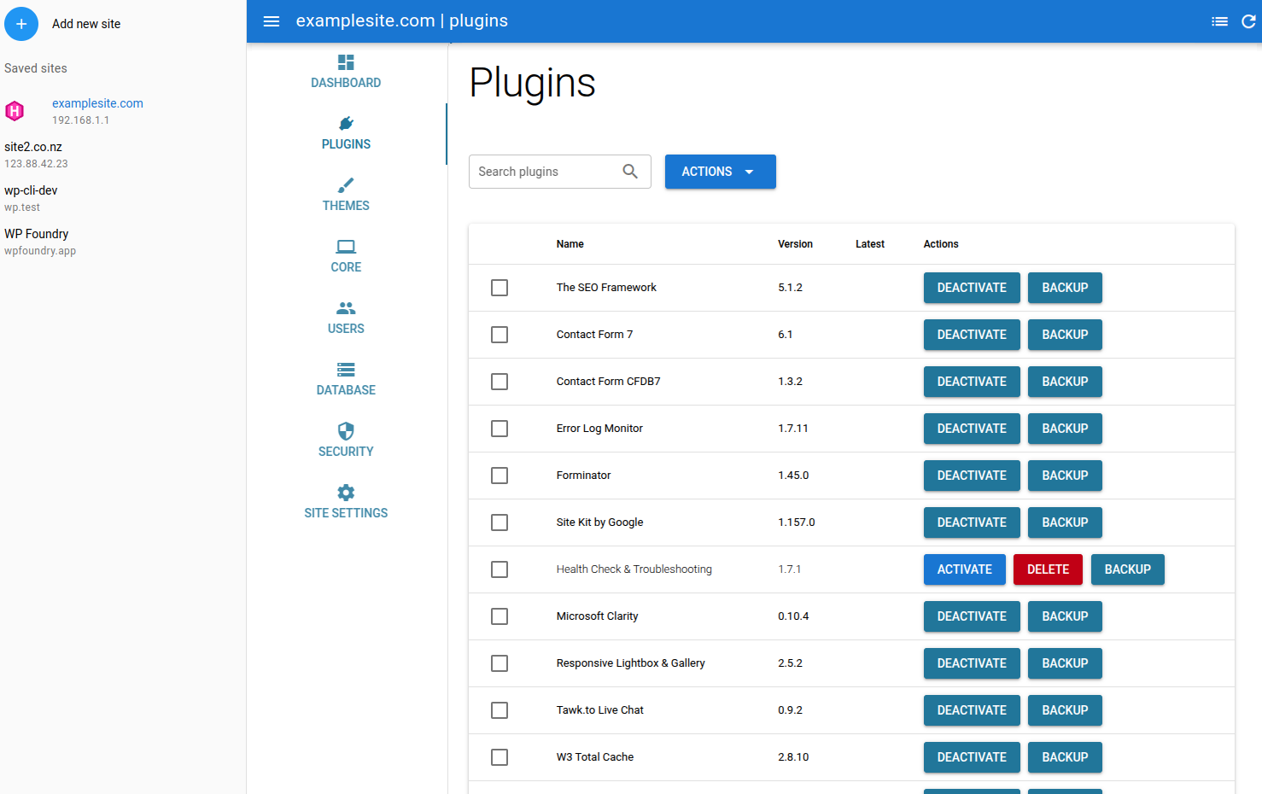This screenshot has height=794, width=1262.
Task: Tick the Microsoft Clarity checkbox
Action: (500, 616)
